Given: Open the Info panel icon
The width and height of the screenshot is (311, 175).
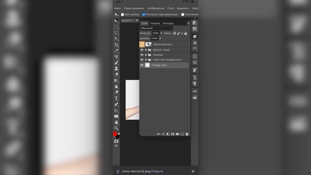Looking at the screenshot, I should tap(194, 56).
